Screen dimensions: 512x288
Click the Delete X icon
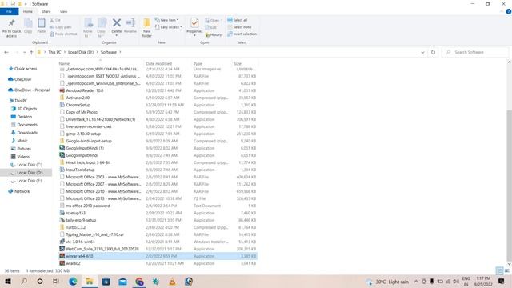tap(117, 23)
